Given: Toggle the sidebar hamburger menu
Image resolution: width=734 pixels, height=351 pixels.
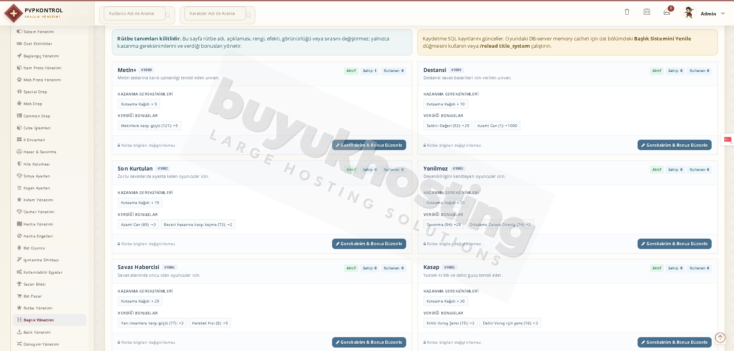Looking at the screenshot, I should click(x=85, y=13).
